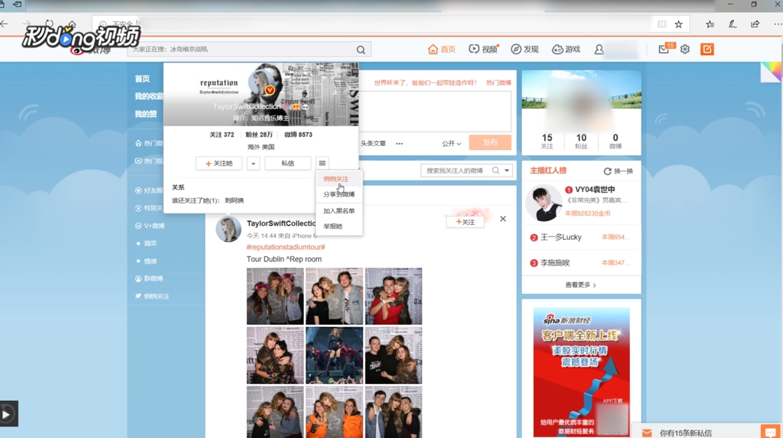Open V+微博 in the left sidebar
Image resolution: width=783 pixels, height=438 pixels.
[x=150, y=226]
